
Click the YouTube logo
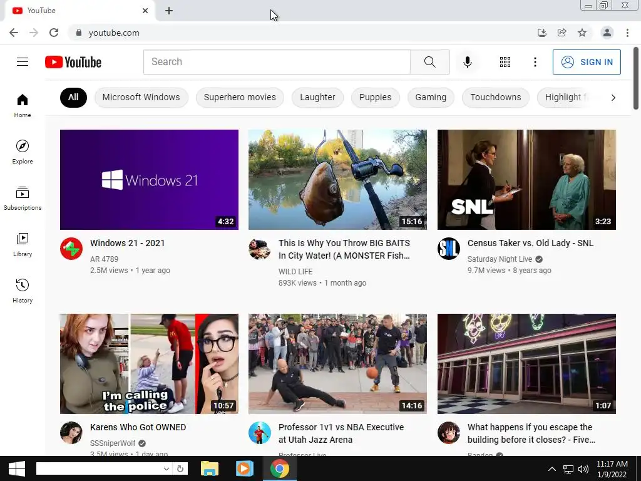73,62
